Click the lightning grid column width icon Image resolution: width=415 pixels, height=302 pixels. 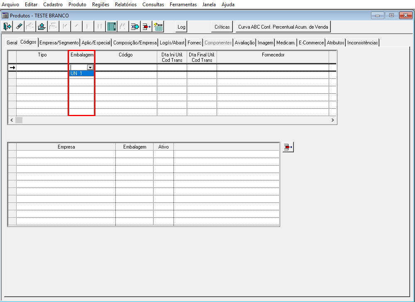[158, 27]
